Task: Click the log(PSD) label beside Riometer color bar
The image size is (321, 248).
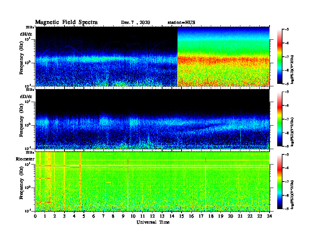Action: click(292, 195)
